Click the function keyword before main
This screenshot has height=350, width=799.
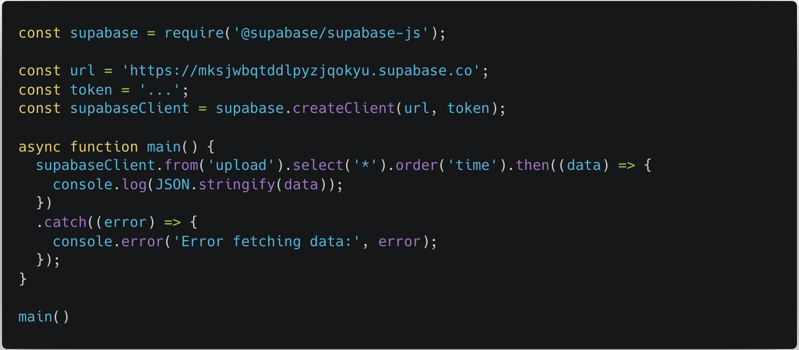tap(104, 147)
